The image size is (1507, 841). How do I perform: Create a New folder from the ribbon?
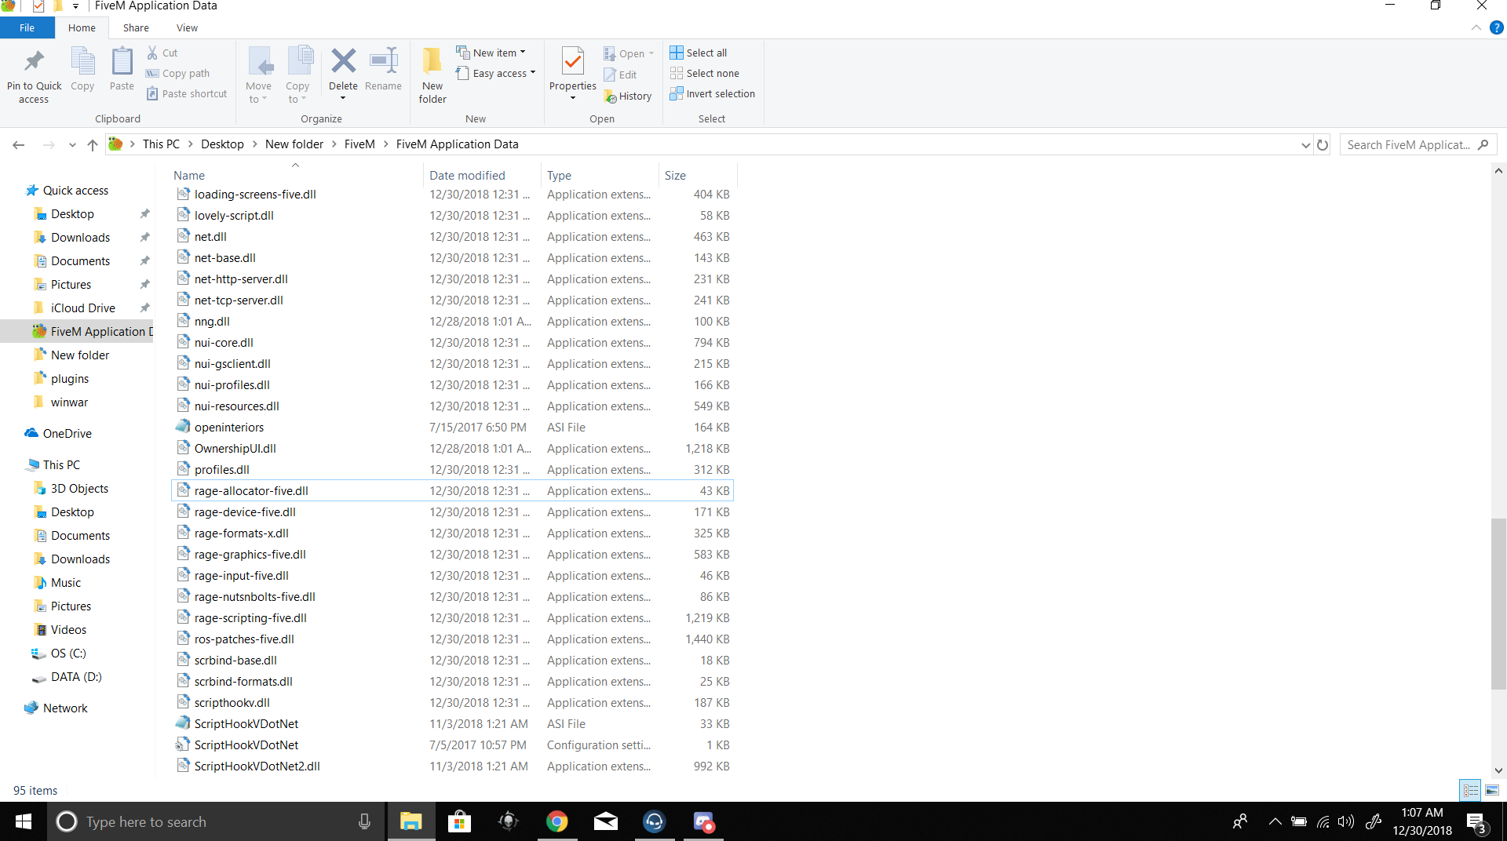click(x=432, y=75)
